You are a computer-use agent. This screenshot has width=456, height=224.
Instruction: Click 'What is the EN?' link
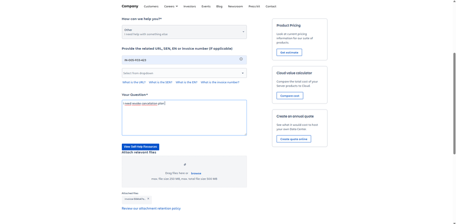pyautogui.click(x=186, y=82)
